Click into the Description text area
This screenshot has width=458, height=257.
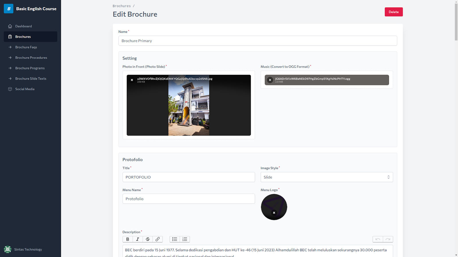(258, 251)
